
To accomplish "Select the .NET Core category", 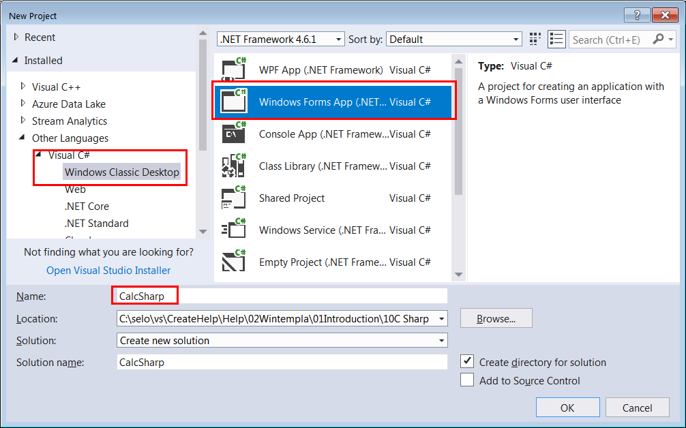I will coord(87,207).
